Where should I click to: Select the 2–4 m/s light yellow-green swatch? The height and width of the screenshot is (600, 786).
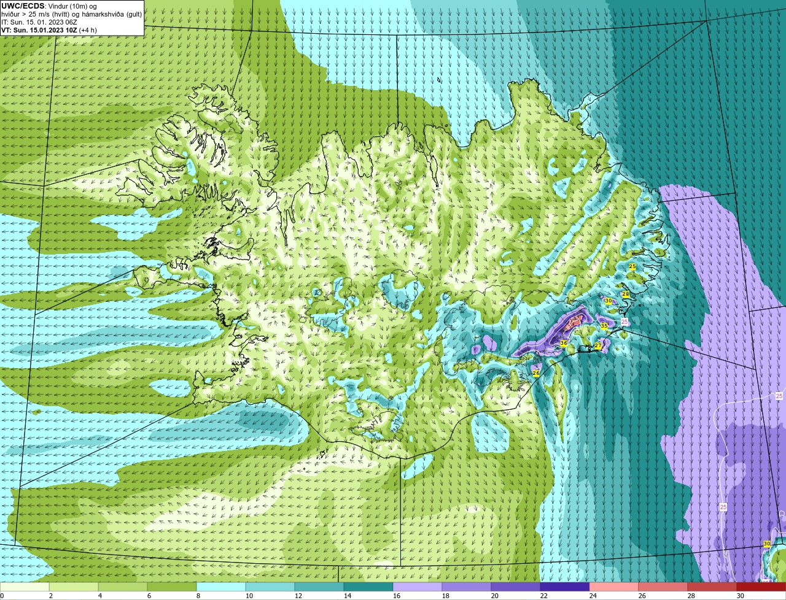pyautogui.click(x=74, y=587)
